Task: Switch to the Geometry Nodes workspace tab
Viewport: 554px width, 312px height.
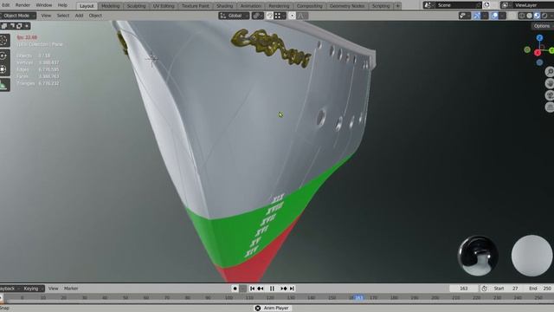Action: click(347, 6)
